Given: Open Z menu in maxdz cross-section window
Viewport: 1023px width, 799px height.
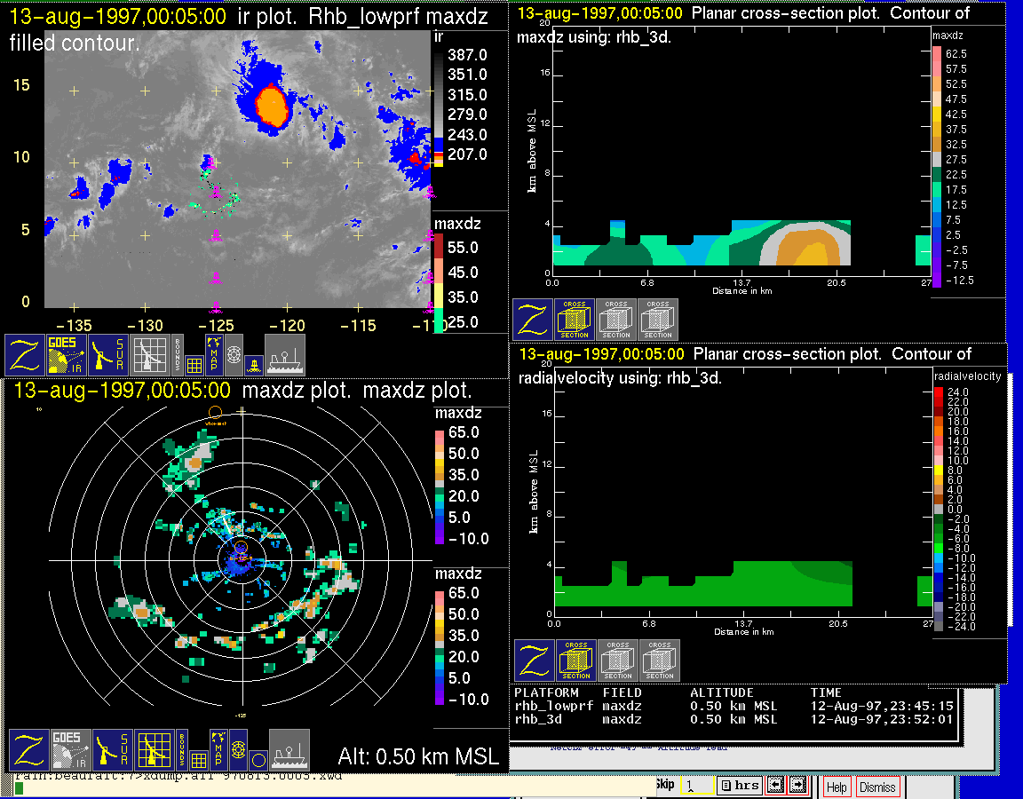Looking at the screenshot, I should click(x=532, y=320).
